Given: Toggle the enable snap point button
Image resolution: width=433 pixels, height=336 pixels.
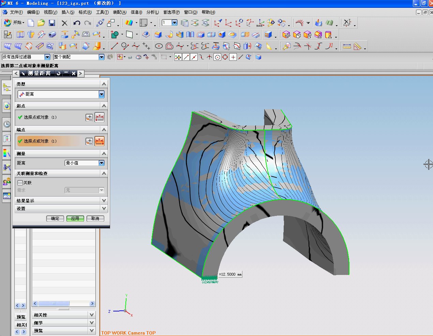Looking at the screenshot, I should click(178, 57).
